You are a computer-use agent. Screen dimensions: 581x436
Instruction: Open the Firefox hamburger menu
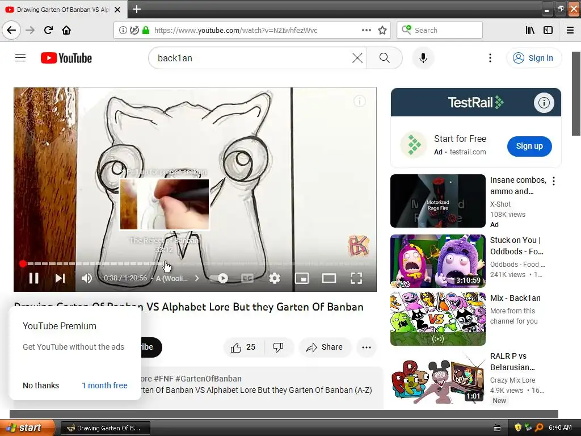(570, 30)
